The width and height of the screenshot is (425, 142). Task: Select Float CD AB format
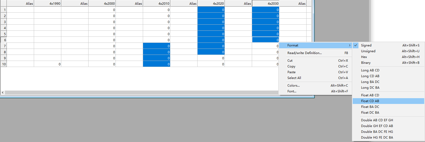point(370,101)
